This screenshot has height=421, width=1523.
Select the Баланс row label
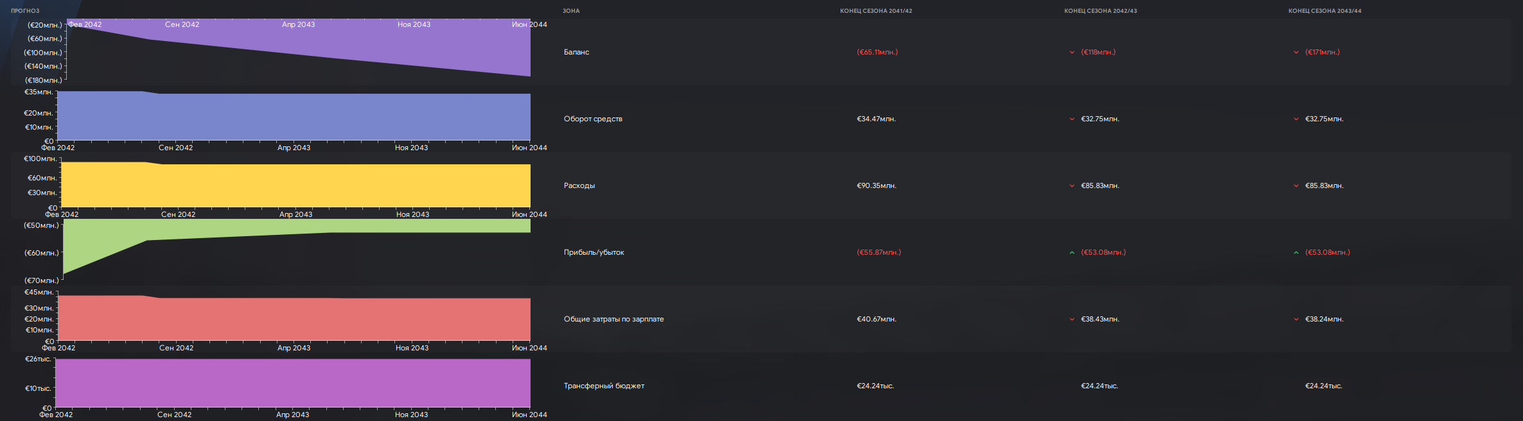click(x=576, y=53)
